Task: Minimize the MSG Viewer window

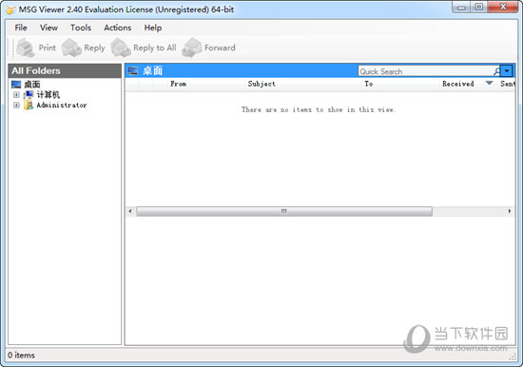Action: point(461,7)
